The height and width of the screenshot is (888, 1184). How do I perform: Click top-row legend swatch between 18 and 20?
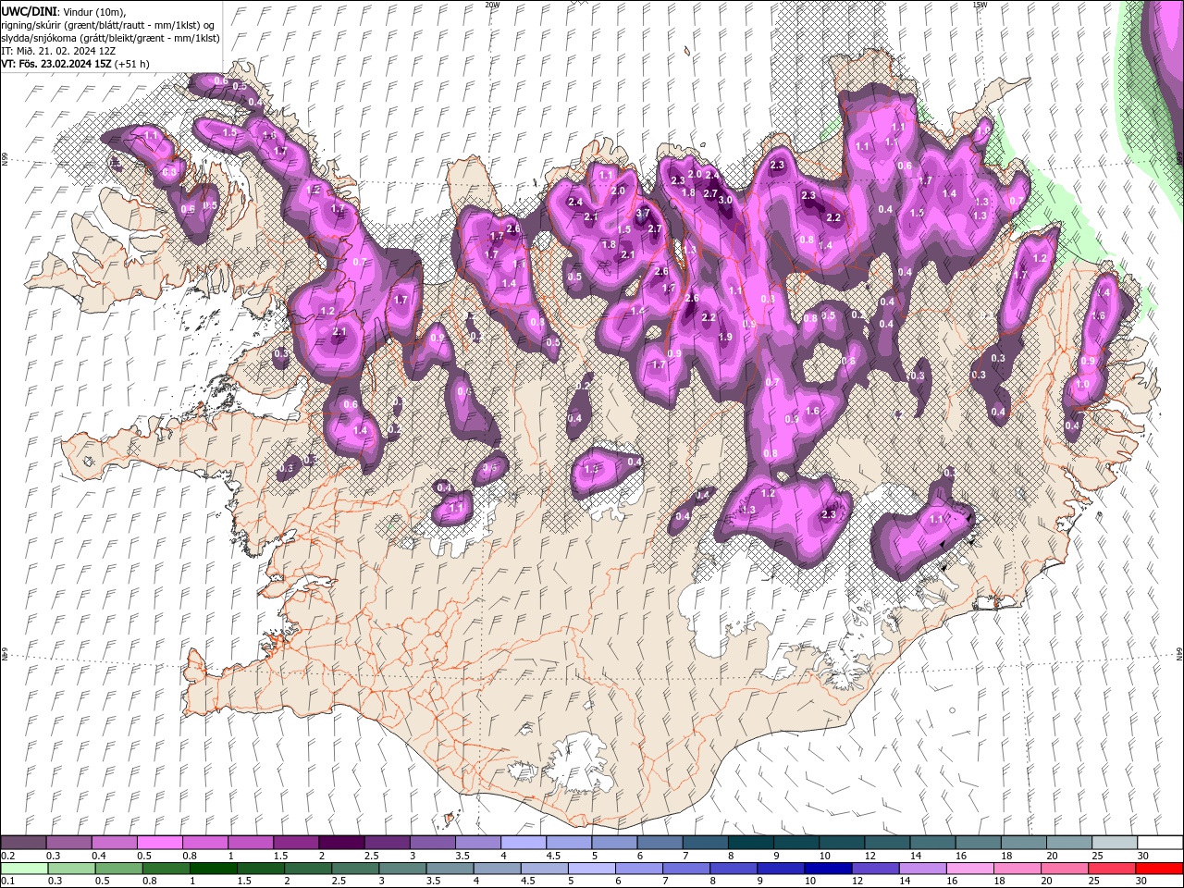[x=1023, y=843]
